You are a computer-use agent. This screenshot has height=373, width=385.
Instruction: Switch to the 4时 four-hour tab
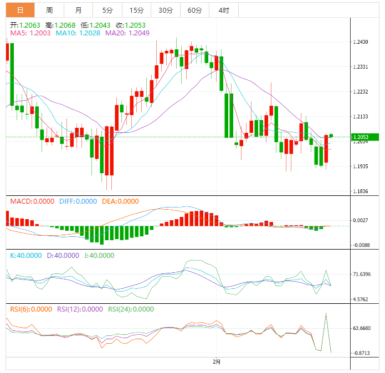(x=224, y=10)
